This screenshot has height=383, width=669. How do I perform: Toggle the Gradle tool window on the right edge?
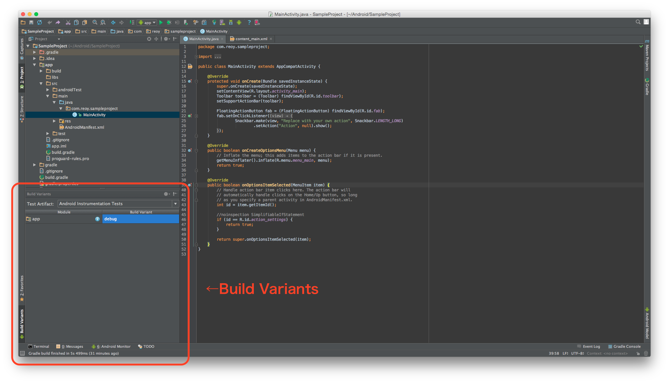tap(647, 87)
